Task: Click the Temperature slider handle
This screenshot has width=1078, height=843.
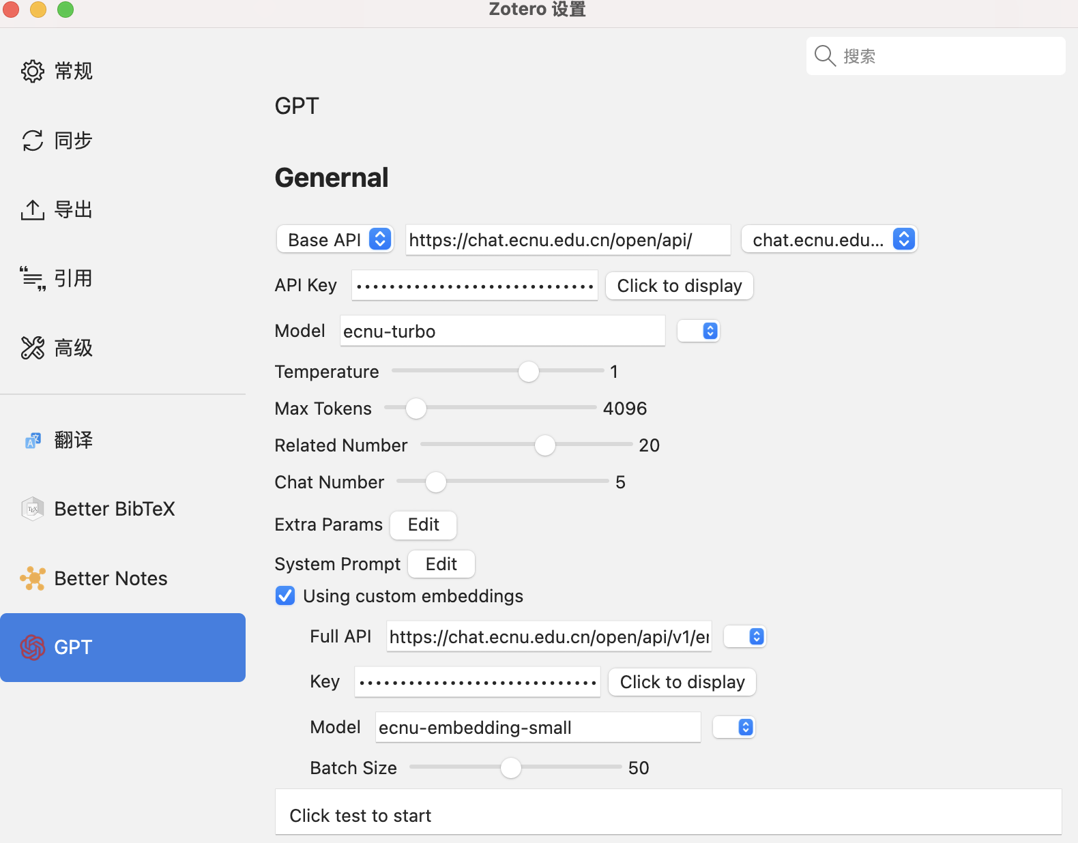Action: click(x=528, y=372)
